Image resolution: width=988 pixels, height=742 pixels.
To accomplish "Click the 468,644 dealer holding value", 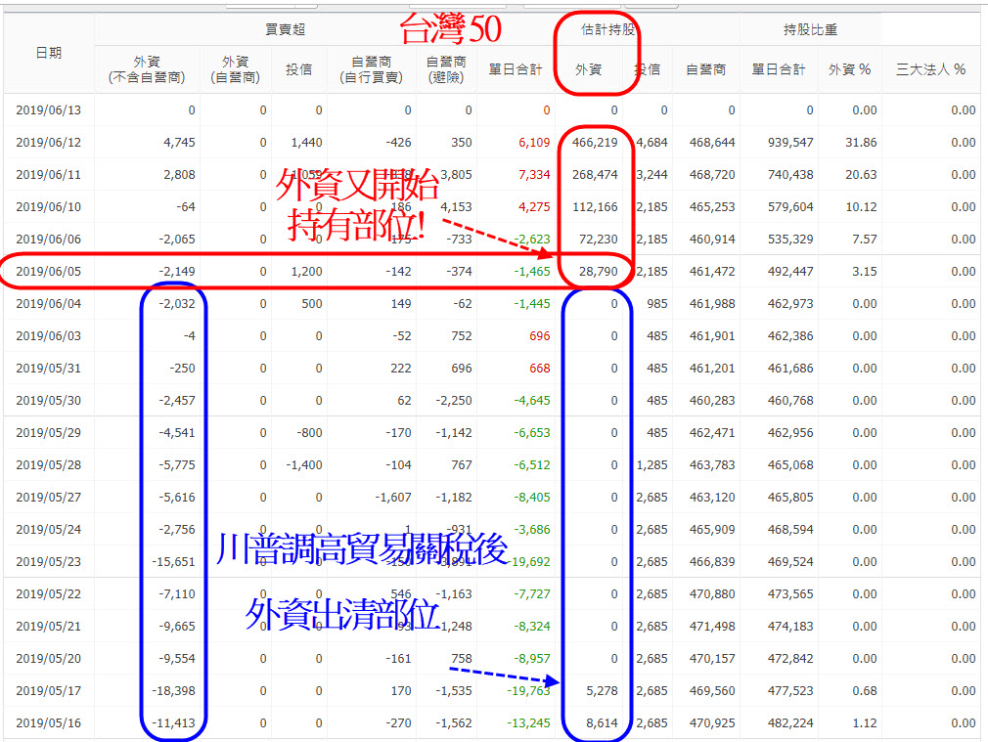I will [712, 143].
